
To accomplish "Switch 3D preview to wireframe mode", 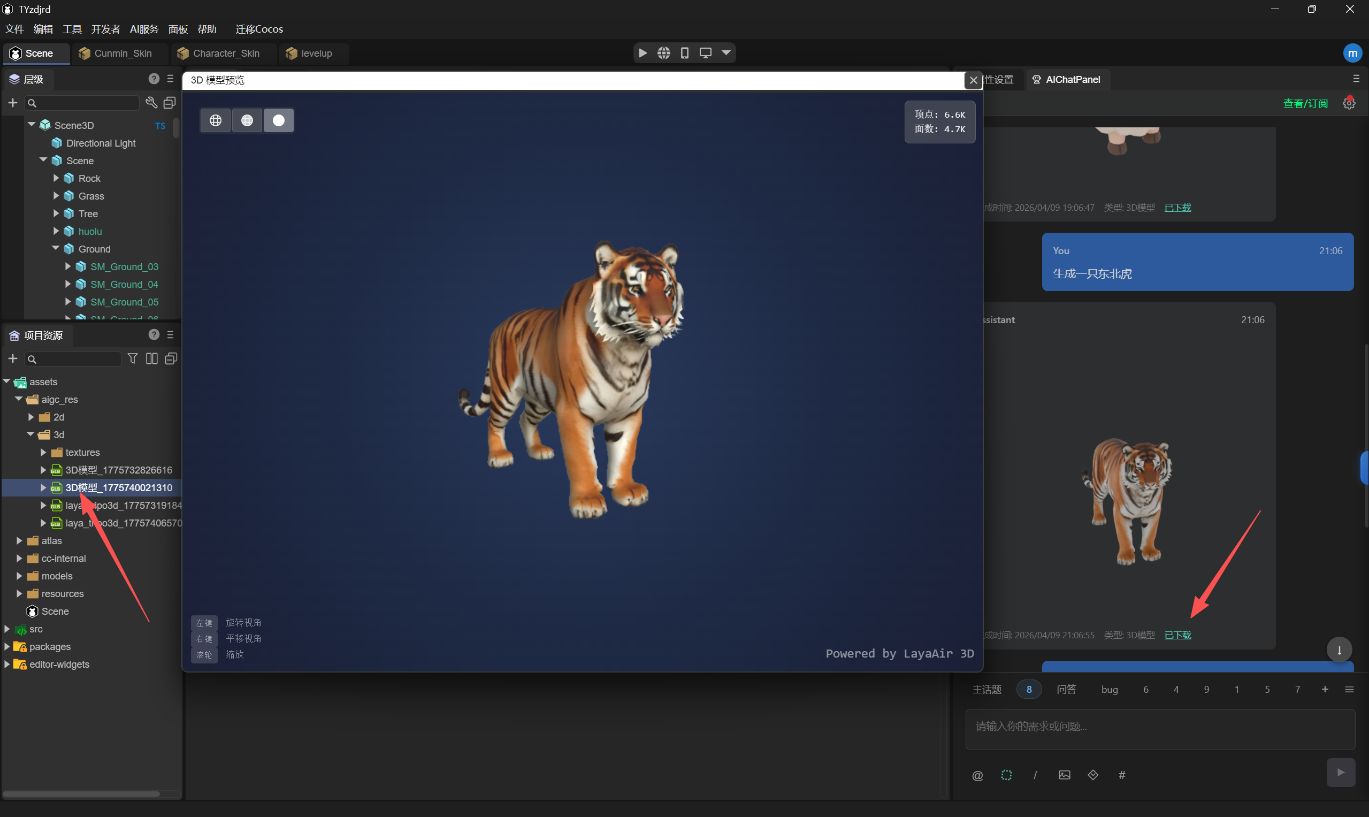I will [x=216, y=120].
